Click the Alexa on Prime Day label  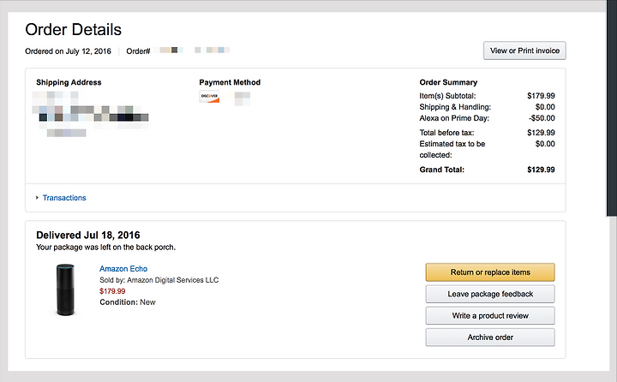pos(454,118)
